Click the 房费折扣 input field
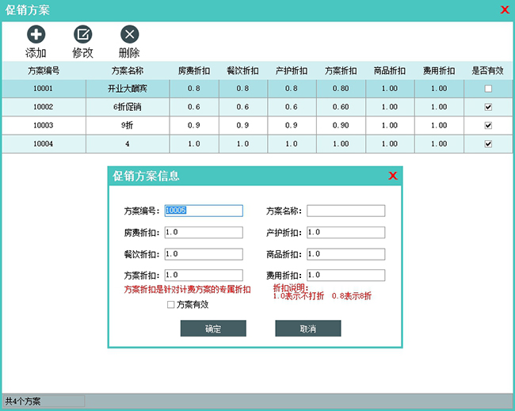Image resolution: width=515 pixels, height=411 pixels. point(202,232)
